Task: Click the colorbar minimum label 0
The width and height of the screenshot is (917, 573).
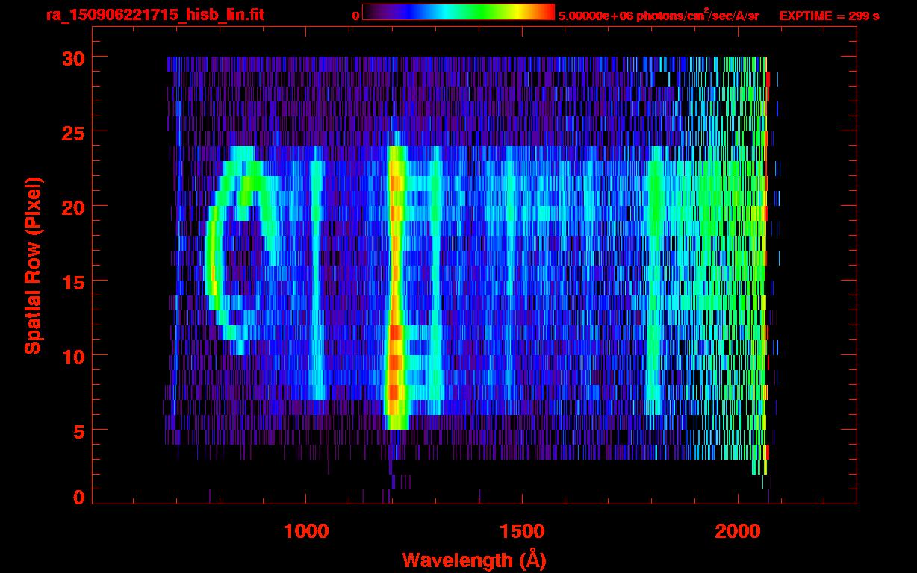Action: coord(355,16)
